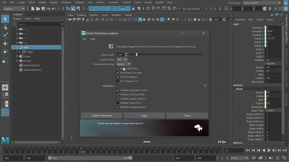Open the Channels menu in Channel Box
Viewport: 289px width, 162px height.
240,19
